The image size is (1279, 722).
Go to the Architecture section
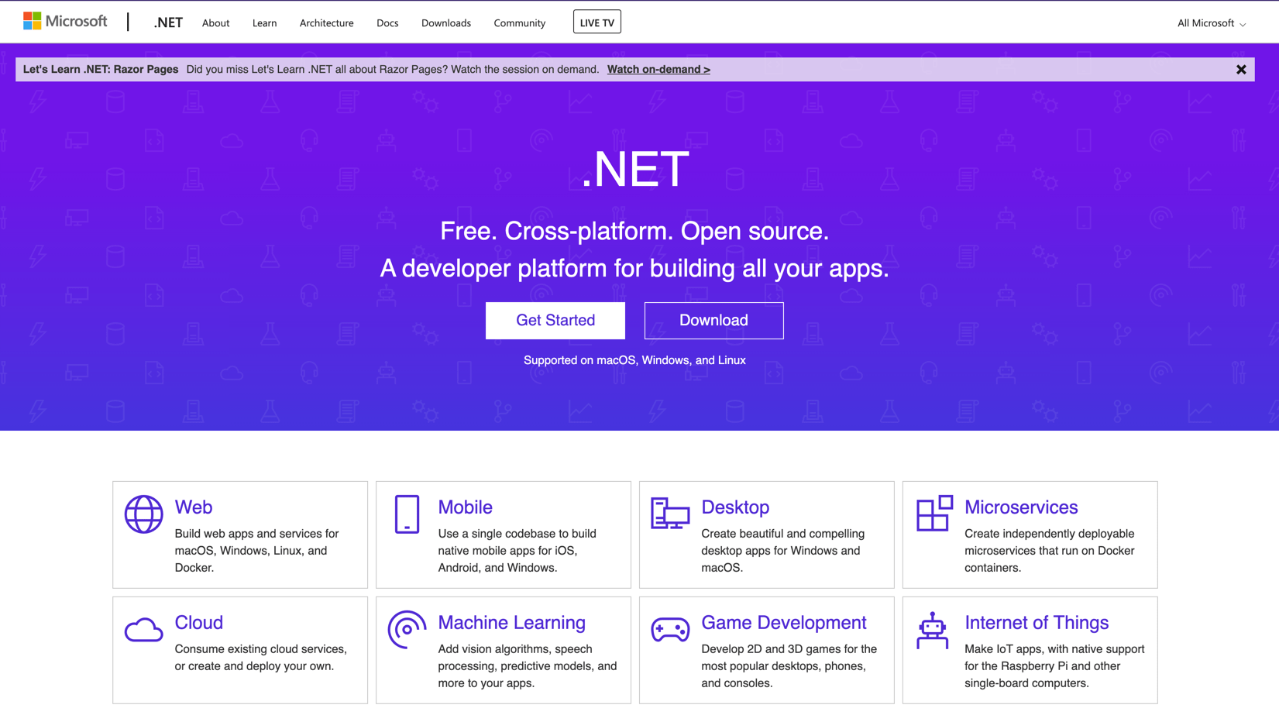[x=326, y=23]
